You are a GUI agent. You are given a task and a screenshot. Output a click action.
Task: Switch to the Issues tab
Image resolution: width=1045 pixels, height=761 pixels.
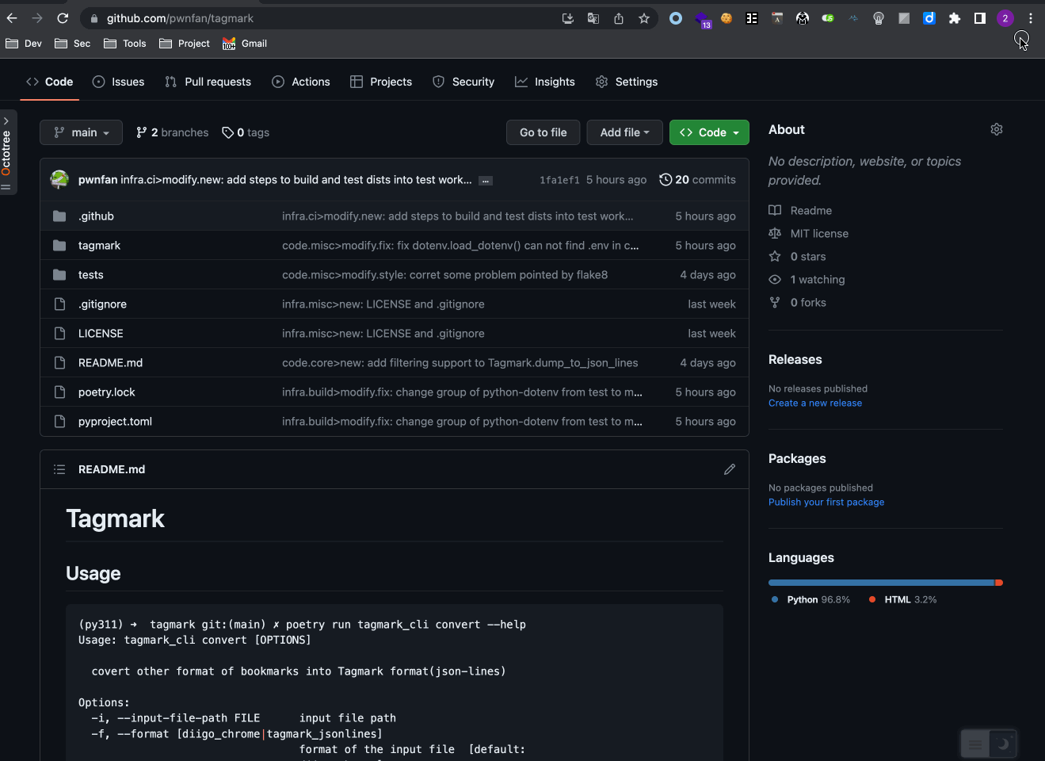(118, 81)
